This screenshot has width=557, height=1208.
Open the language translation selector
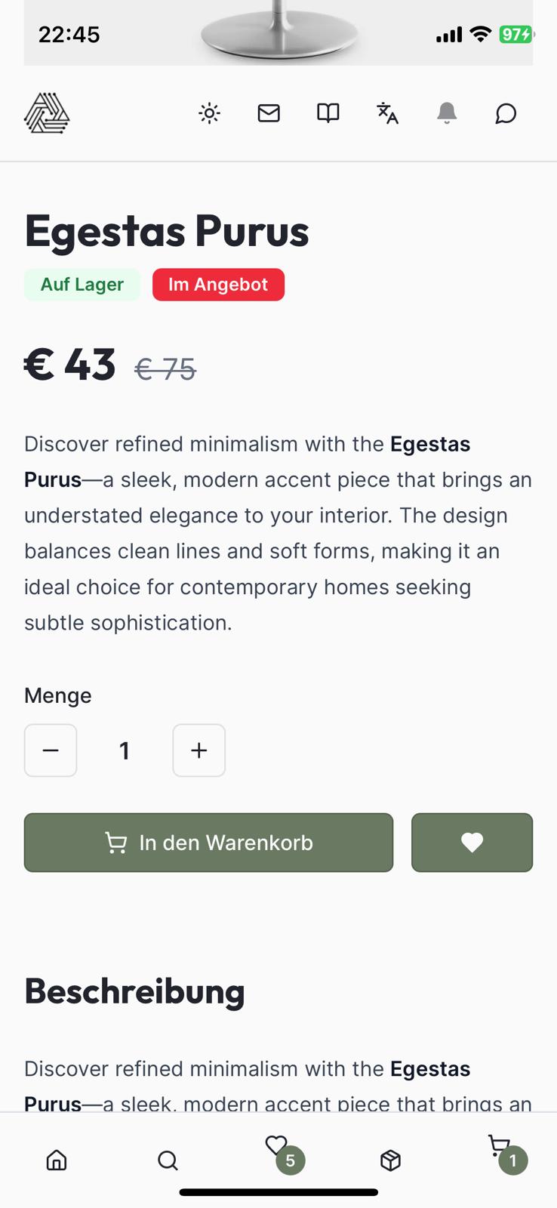point(387,113)
